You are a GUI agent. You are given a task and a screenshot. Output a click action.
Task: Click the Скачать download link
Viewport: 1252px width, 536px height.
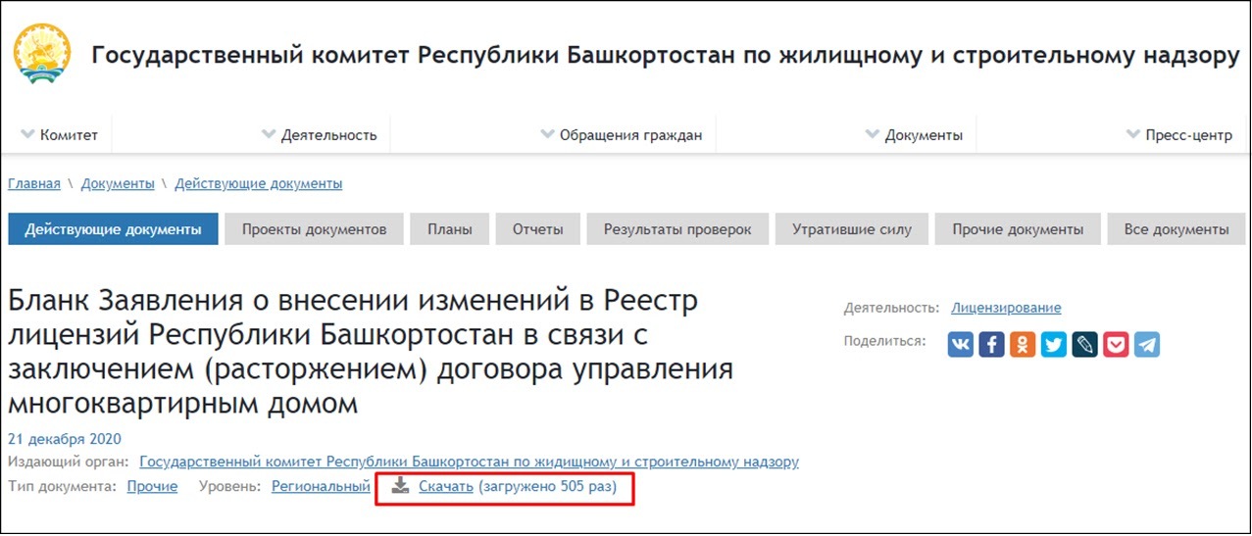pyautogui.click(x=445, y=486)
